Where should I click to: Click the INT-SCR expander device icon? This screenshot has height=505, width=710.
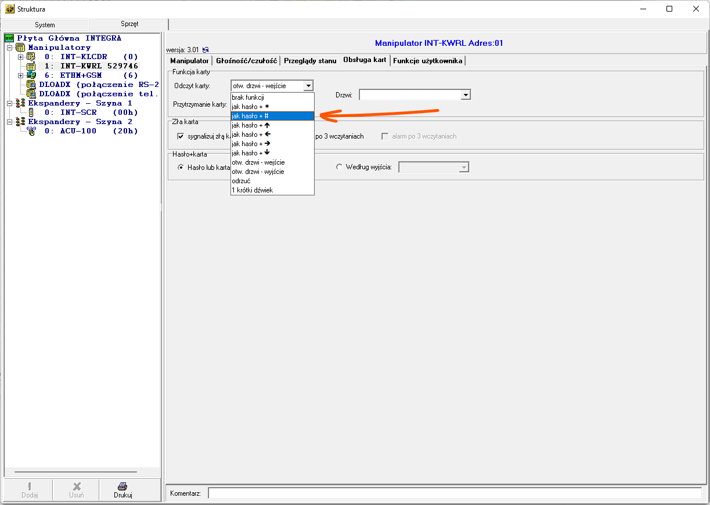(x=31, y=112)
